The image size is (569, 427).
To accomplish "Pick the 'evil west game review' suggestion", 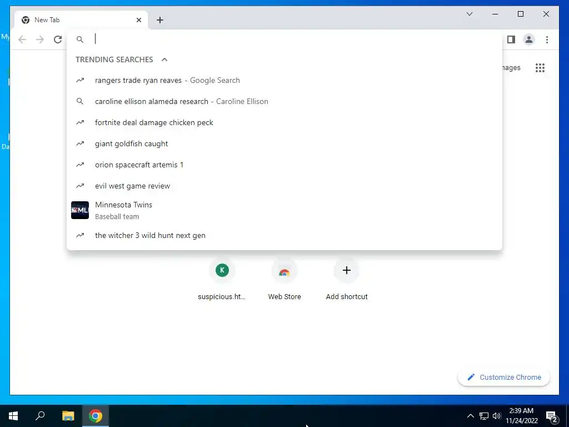I will point(284,186).
